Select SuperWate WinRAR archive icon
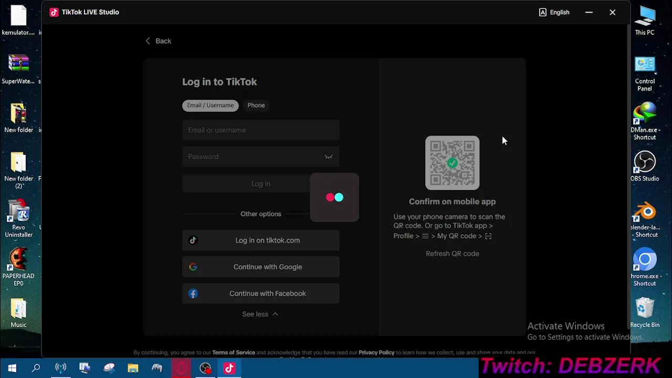 [18, 69]
